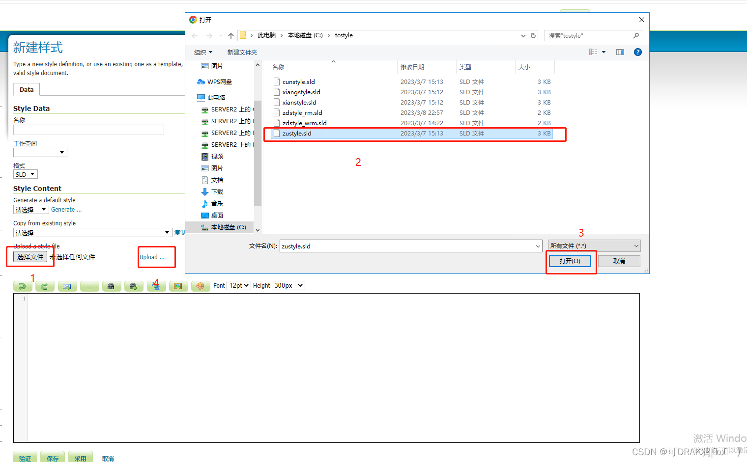Refresh the tcstyle folder listing

coord(533,36)
